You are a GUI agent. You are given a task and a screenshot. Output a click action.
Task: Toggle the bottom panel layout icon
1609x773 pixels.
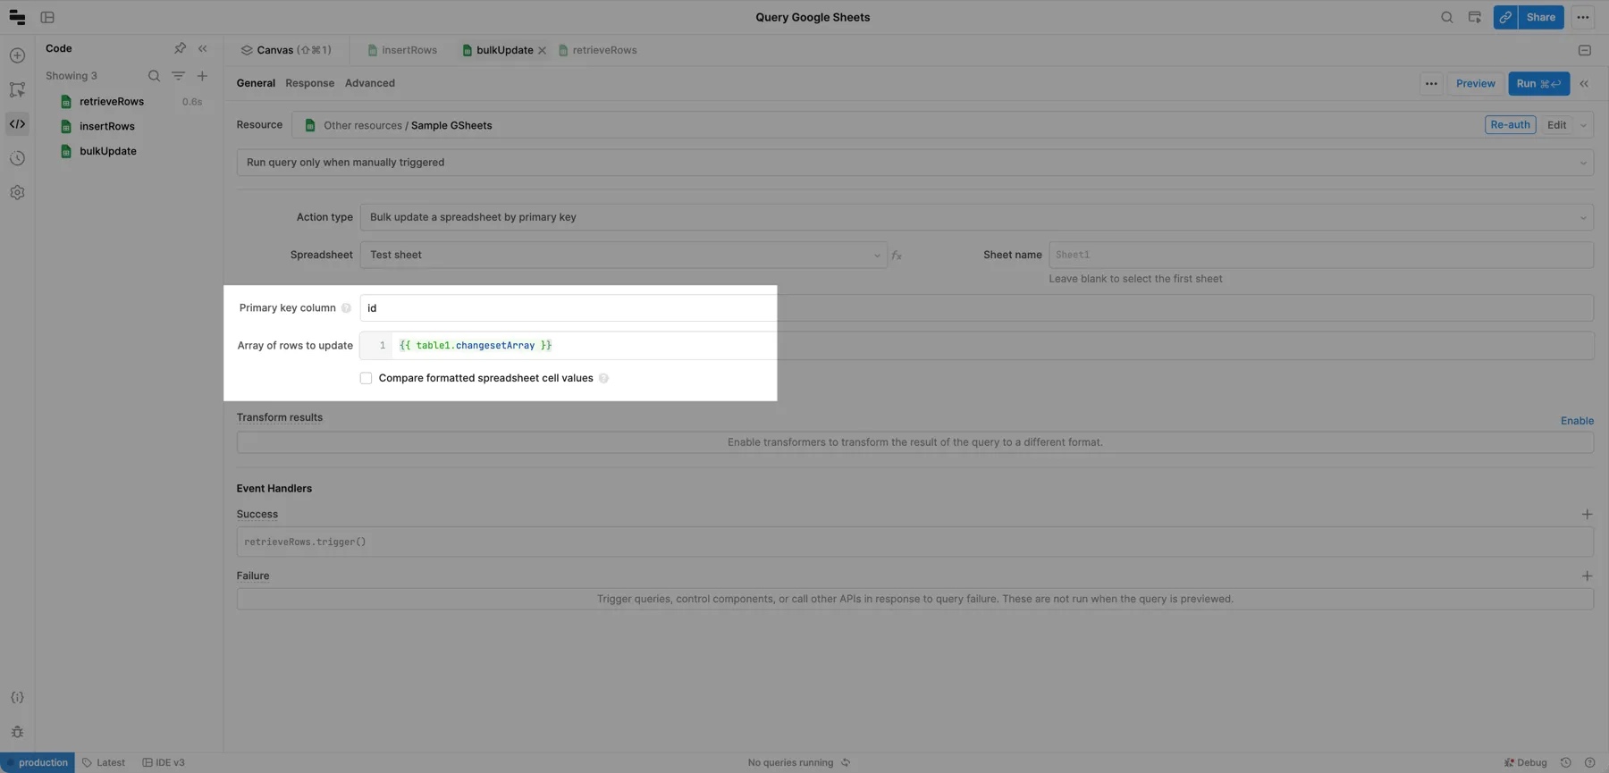1584,50
